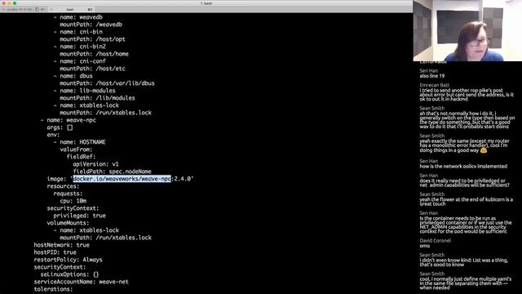The image size is (522, 294).
Task: Click the 'privileged: true' line
Action: (80, 216)
